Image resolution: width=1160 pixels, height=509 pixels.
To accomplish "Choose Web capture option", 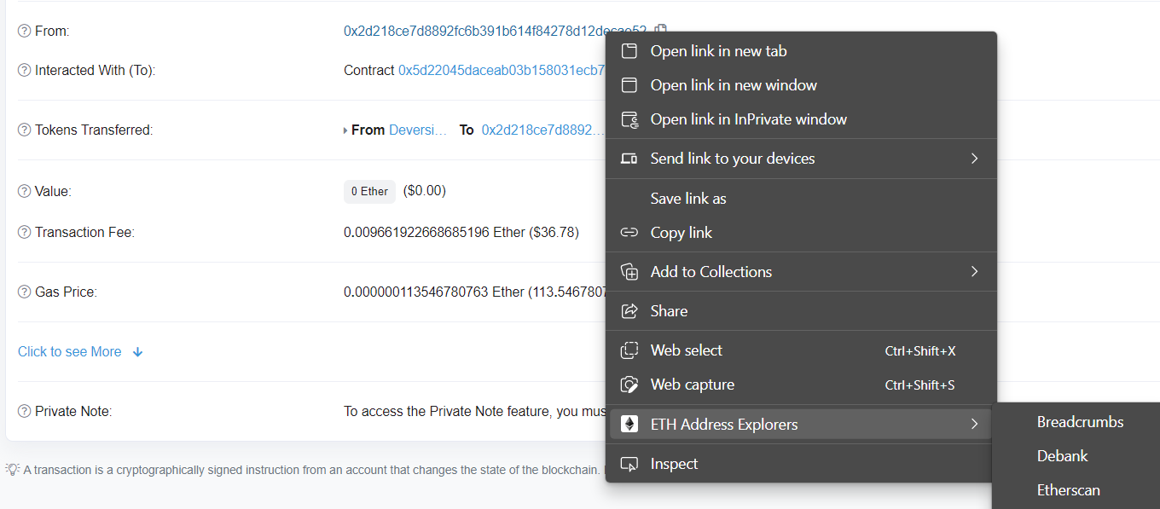I will (801, 385).
